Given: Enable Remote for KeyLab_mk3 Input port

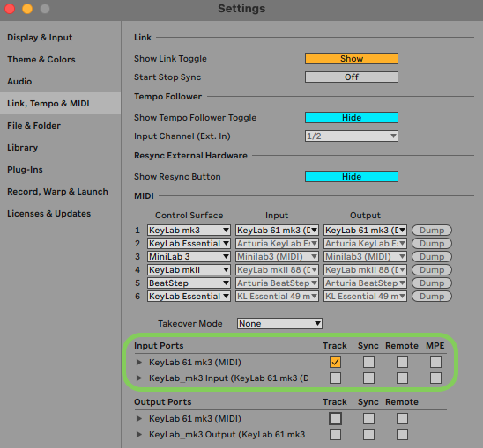Looking at the screenshot, I should click(402, 378).
